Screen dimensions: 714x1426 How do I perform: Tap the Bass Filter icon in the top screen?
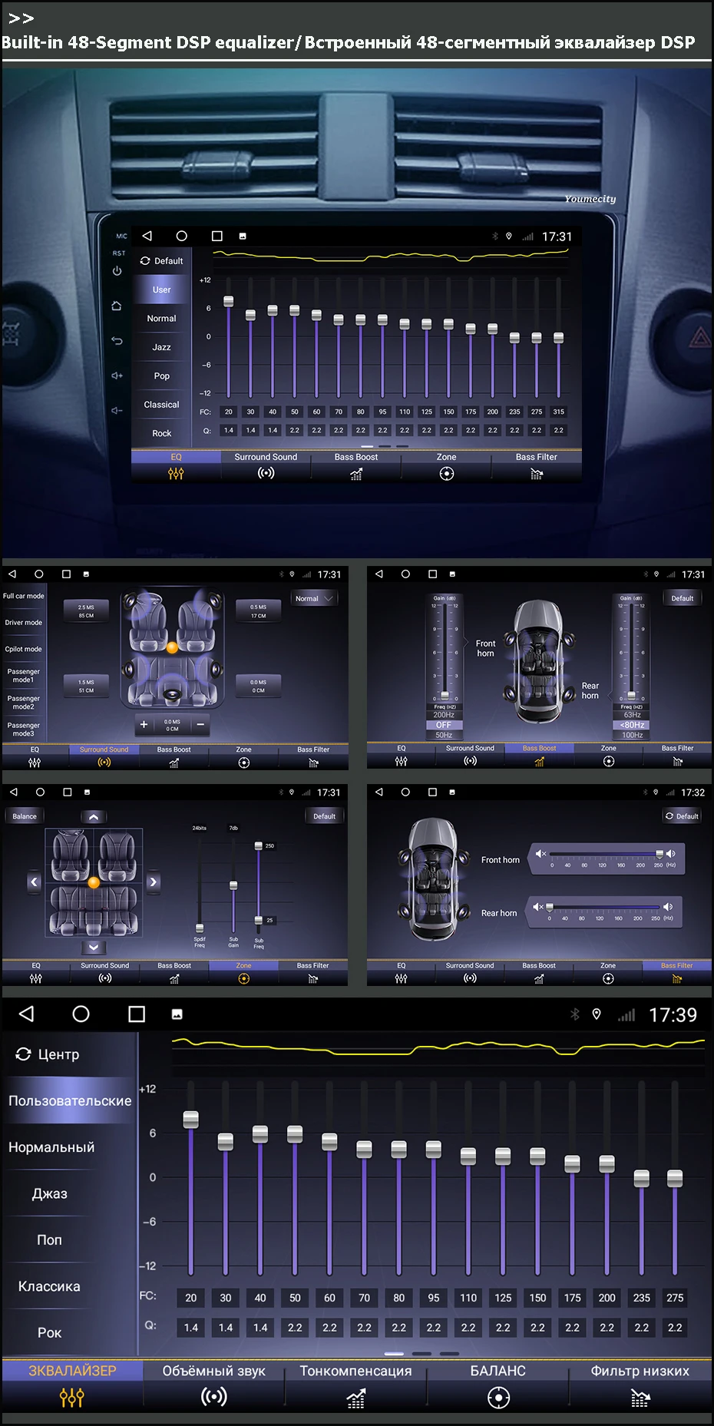537,475
